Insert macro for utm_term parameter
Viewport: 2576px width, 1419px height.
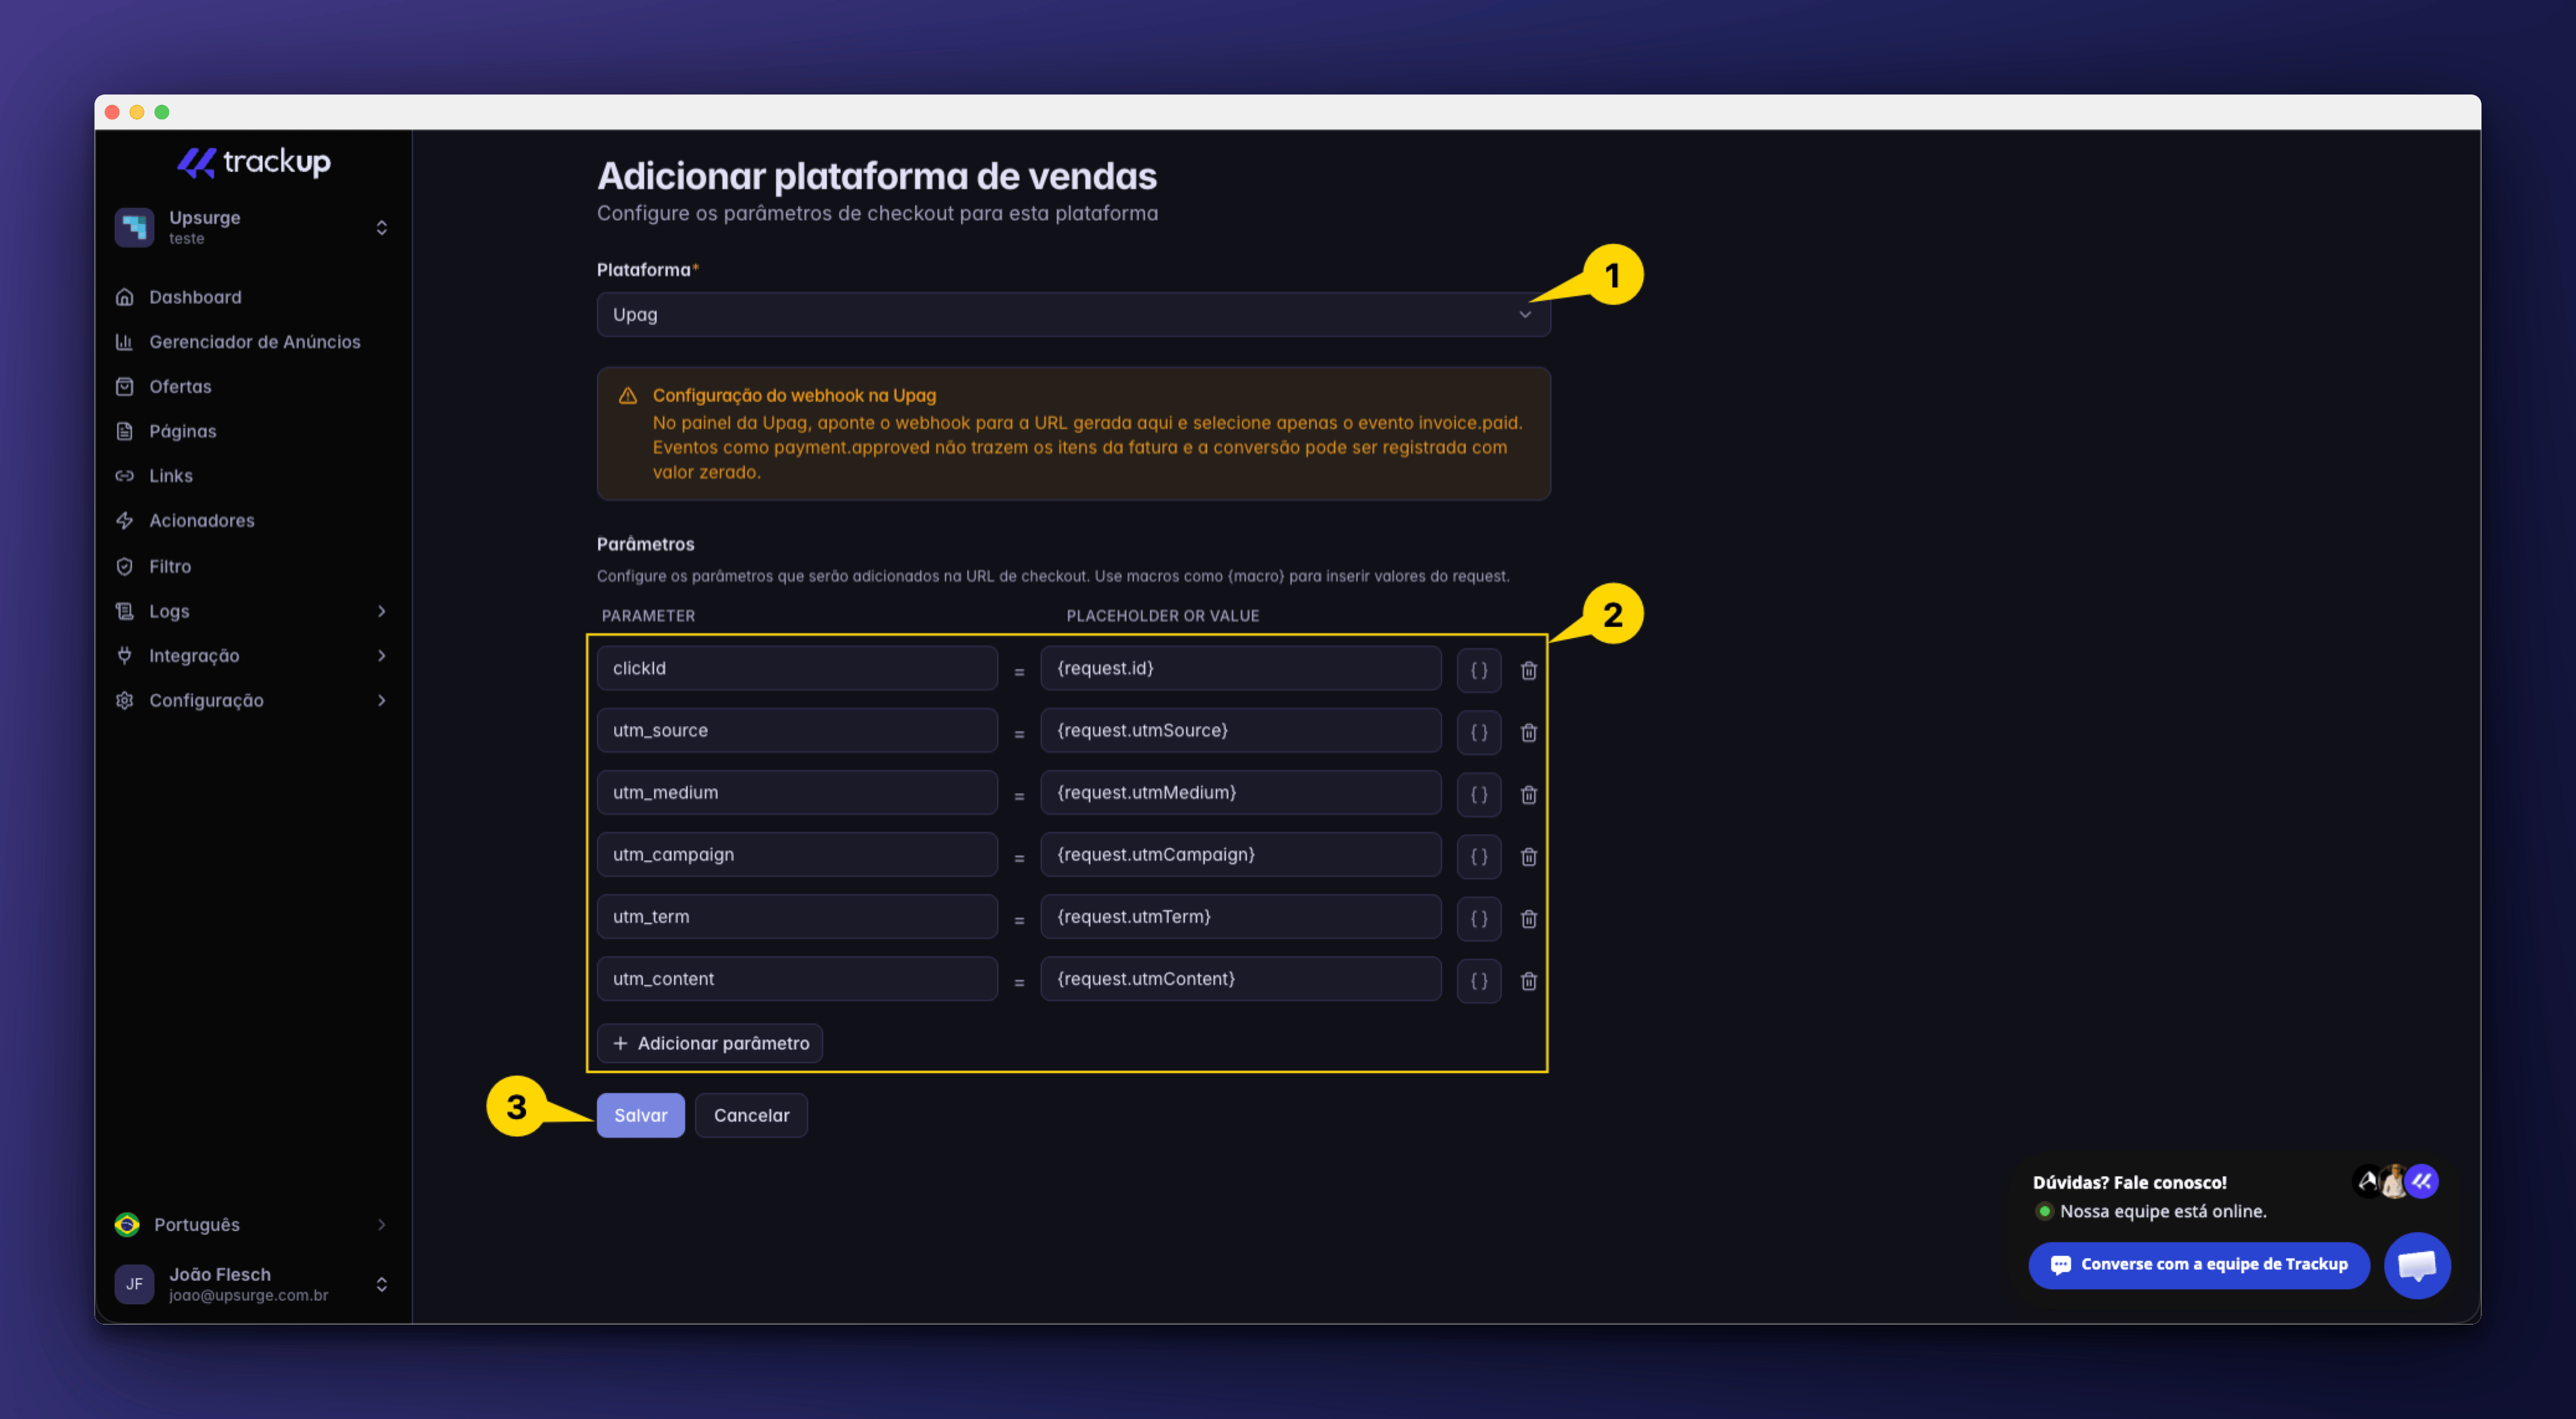pos(1478,918)
